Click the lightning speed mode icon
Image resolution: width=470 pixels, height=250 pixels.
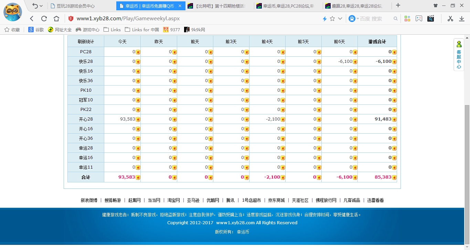pyautogui.click(x=324, y=19)
